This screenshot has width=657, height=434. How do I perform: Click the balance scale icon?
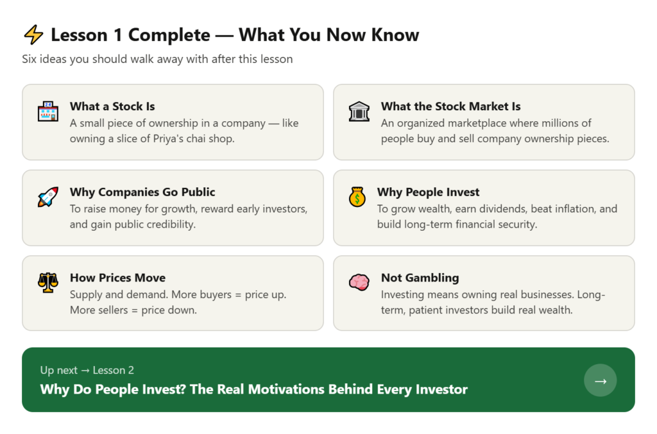point(47,283)
